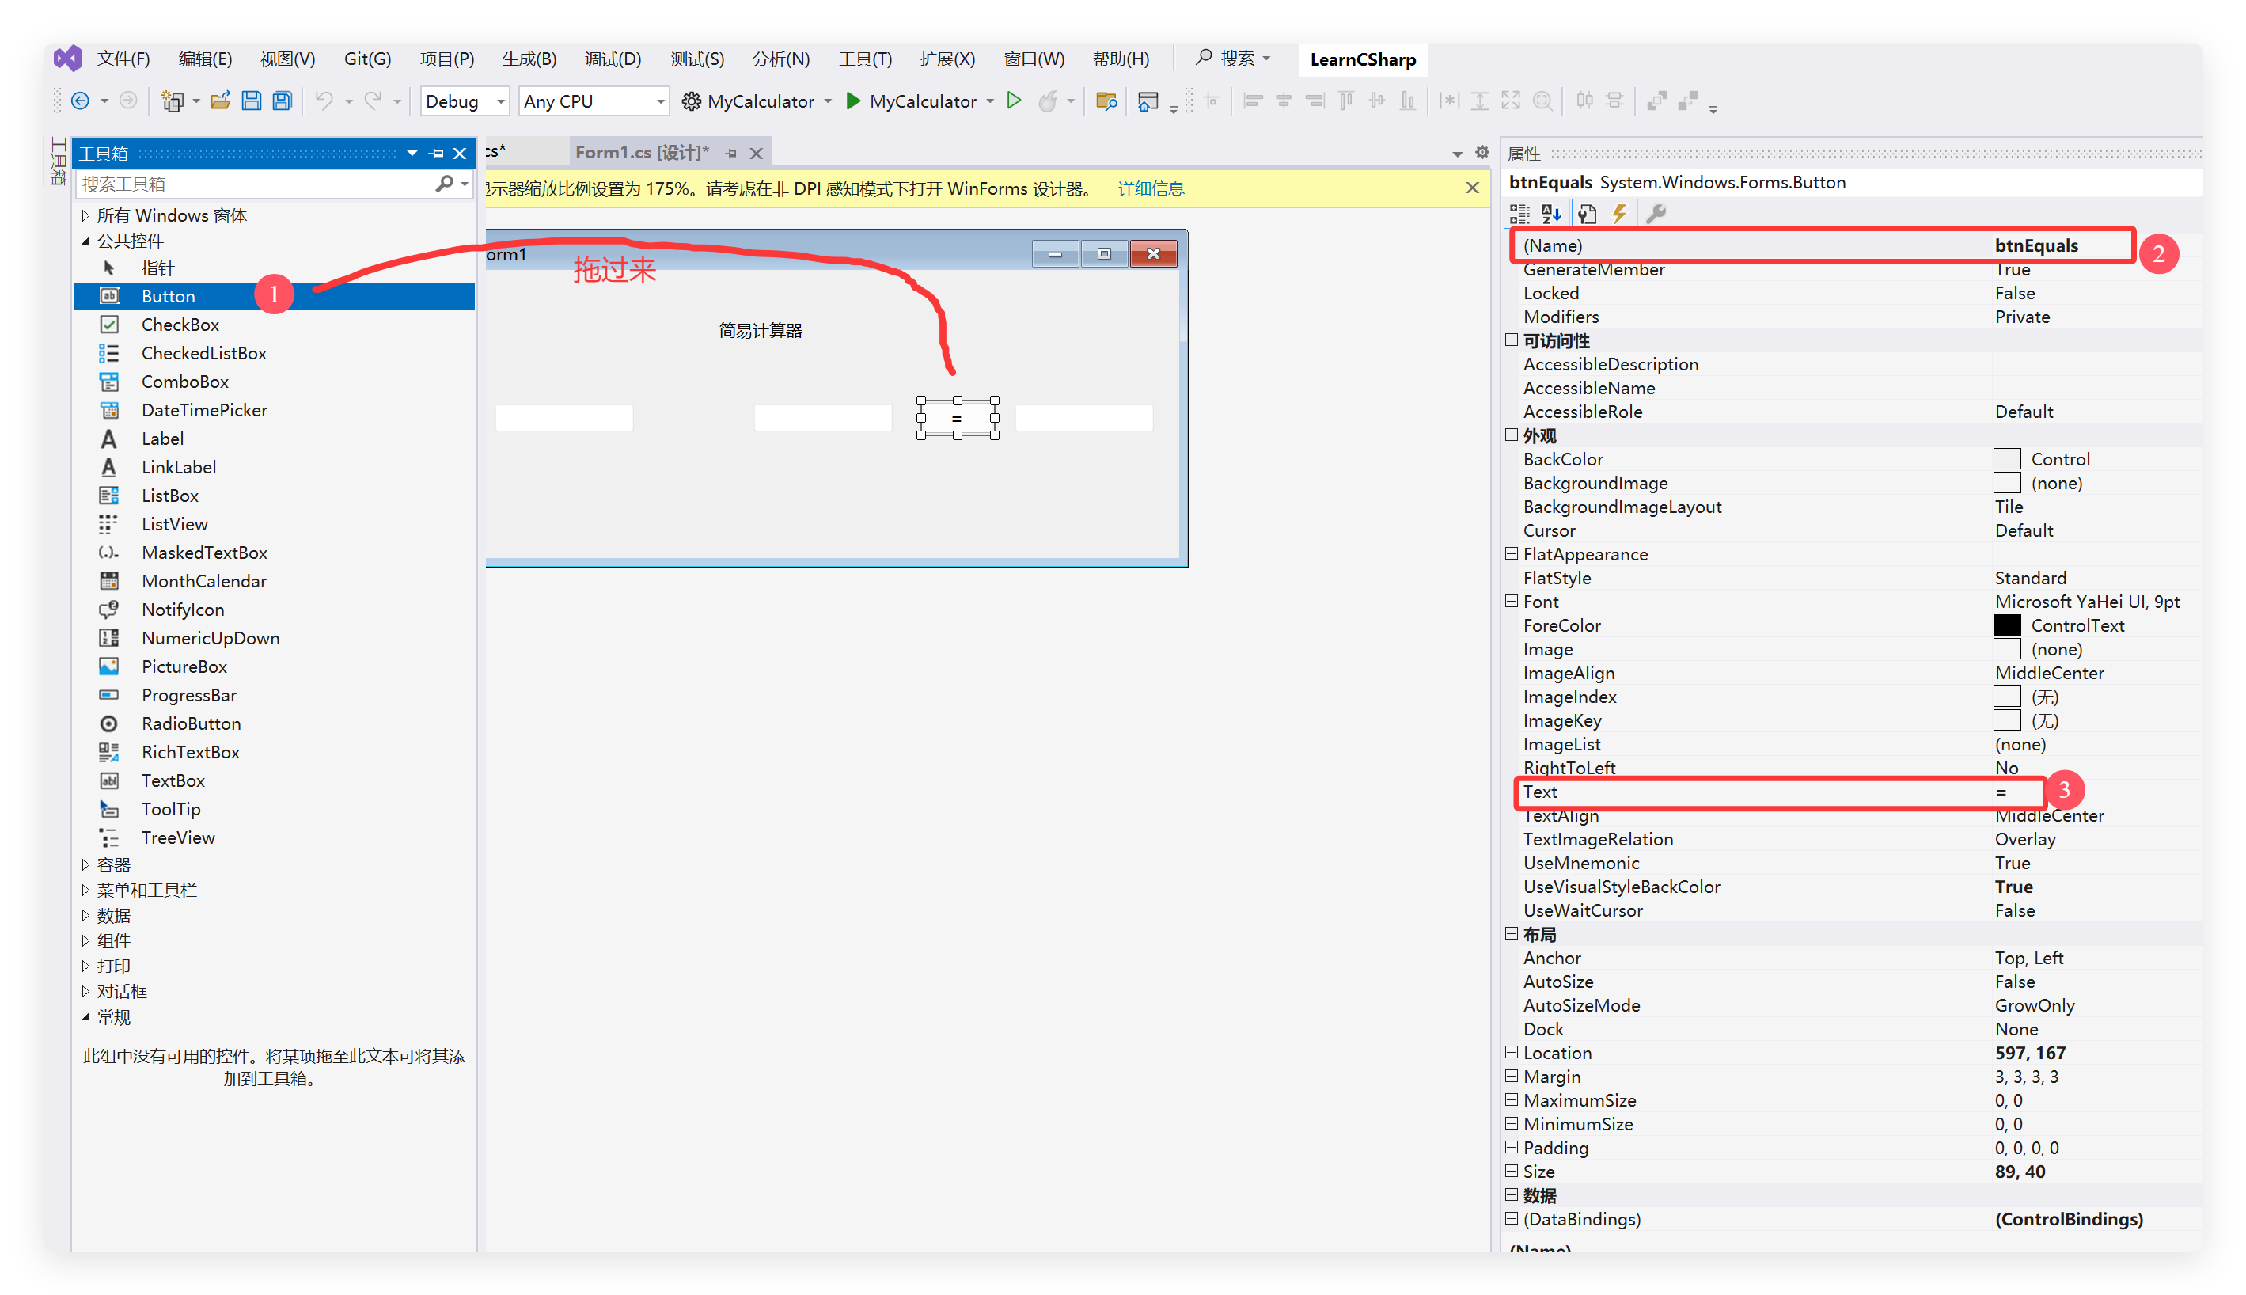This screenshot has width=2246, height=1295.
Task: Expand the 菜单和工具栏 toolbox group
Action: [x=86, y=890]
